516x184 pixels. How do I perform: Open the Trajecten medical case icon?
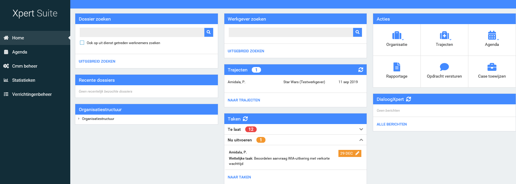444,36
